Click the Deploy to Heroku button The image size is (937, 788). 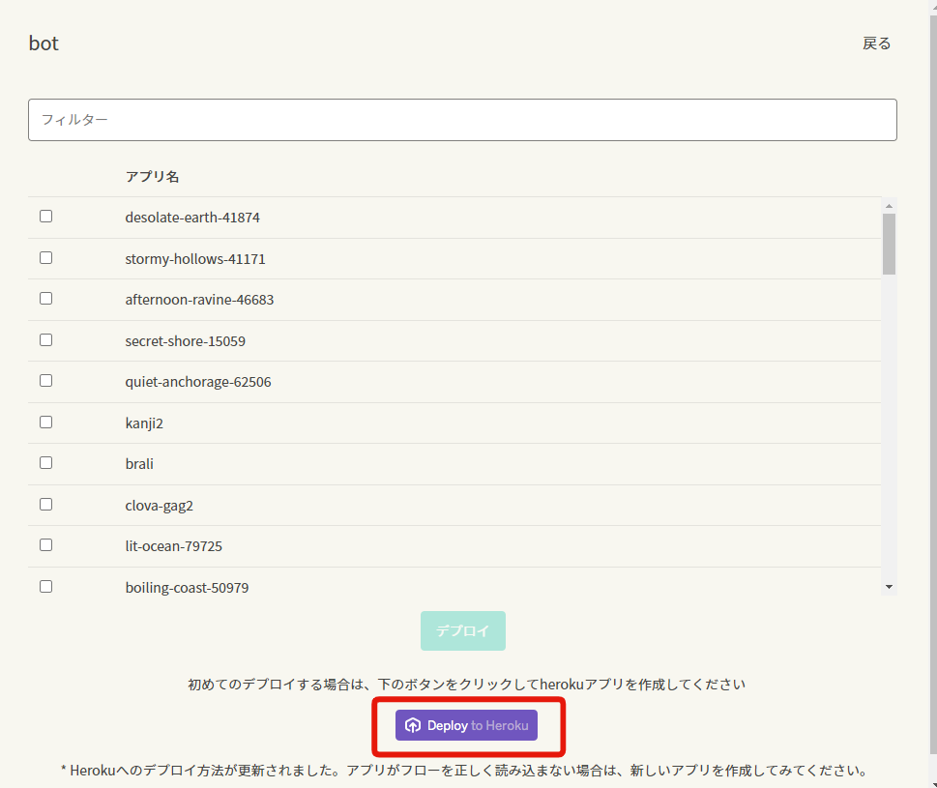466,724
